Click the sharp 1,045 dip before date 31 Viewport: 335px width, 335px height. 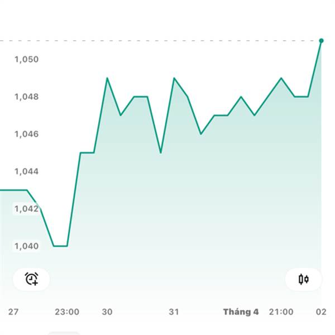click(x=161, y=152)
